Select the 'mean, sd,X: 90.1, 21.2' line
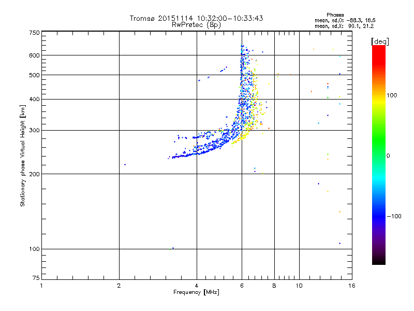Viewport: 414px width, 311px height. click(344, 26)
